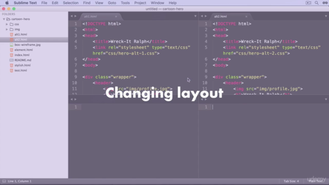This screenshot has height=185, width=329.
Task: Open test.html from the sidebar
Action: (x=21, y=70)
